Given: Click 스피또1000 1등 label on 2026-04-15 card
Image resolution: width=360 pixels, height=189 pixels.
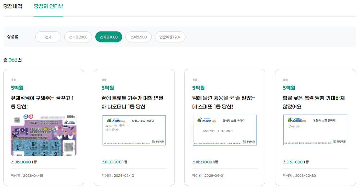Looking at the screenshot, I should click(24, 162).
